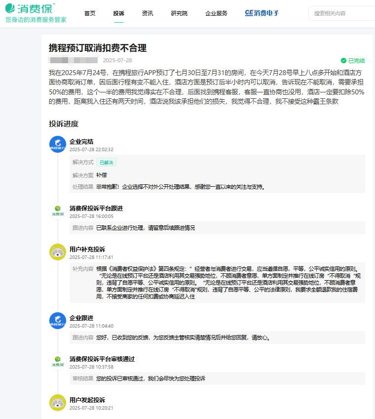Click the 投诉进度 section heading
375x419 pixels.
[x=64, y=124]
